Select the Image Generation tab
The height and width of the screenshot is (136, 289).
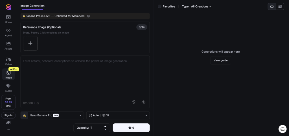coord(32,6)
